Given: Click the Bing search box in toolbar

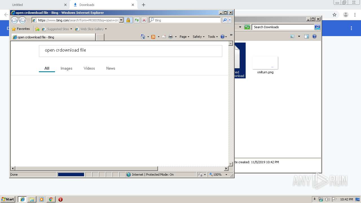Looking at the screenshot, I should point(185,20).
